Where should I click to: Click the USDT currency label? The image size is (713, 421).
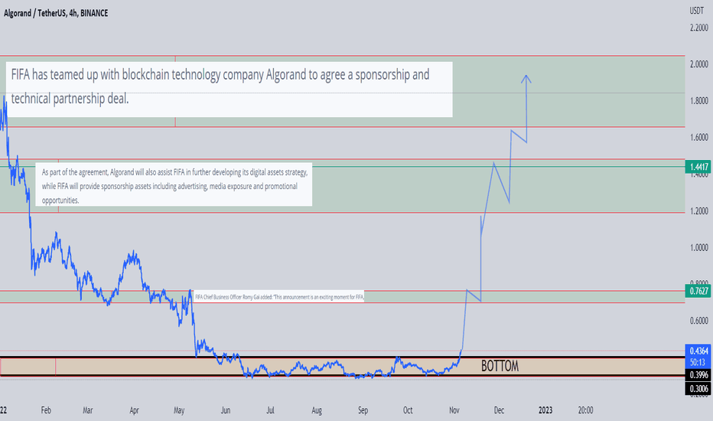[x=696, y=11]
